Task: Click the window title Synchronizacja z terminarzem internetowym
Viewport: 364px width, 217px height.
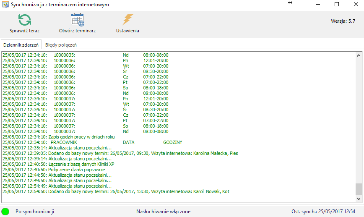Action: (x=60, y=5)
